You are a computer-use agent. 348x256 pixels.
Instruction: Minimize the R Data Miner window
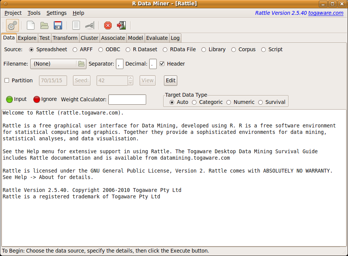(323, 4)
